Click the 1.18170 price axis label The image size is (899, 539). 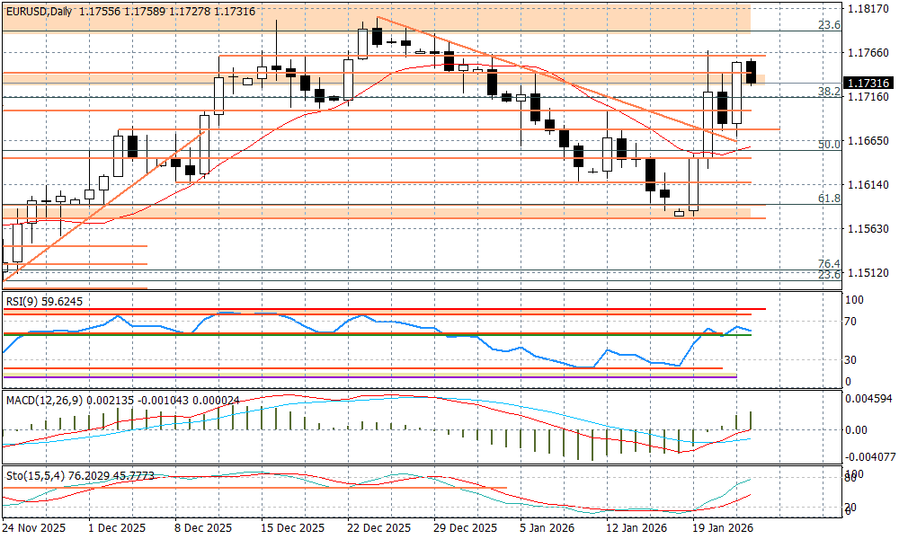pyautogui.click(x=868, y=9)
